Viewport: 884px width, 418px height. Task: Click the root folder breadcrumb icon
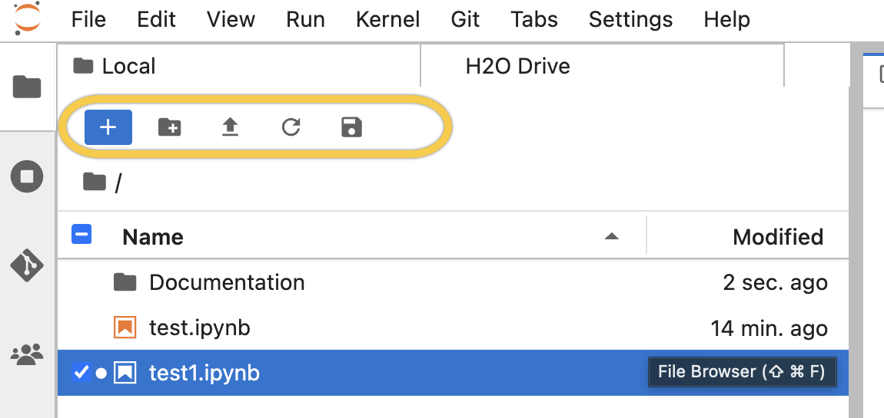pyautogui.click(x=94, y=182)
